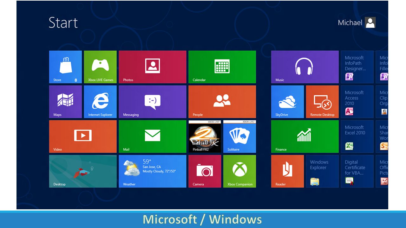Launch the Xbox Companion tile
This screenshot has width=406, height=228.
239,171
